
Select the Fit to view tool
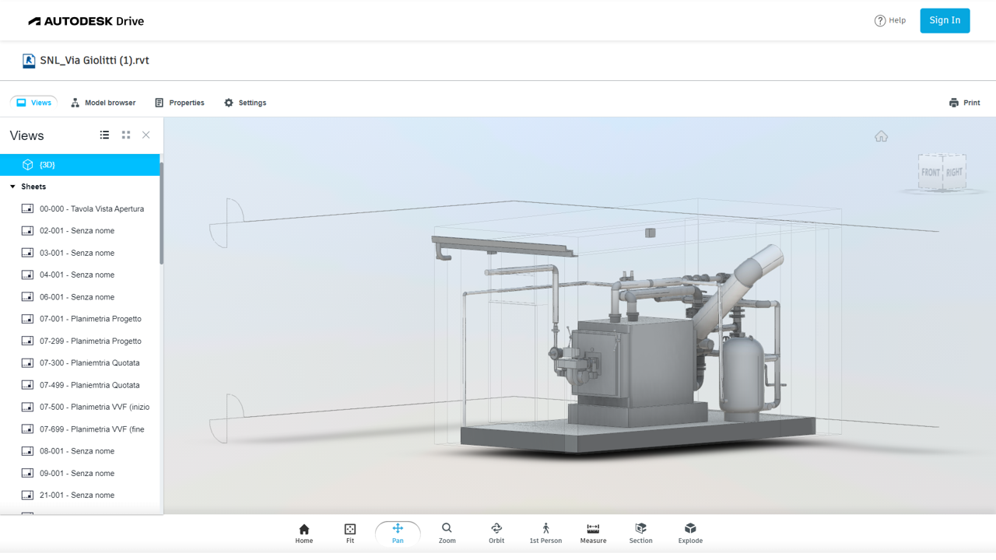click(x=350, y=533)
